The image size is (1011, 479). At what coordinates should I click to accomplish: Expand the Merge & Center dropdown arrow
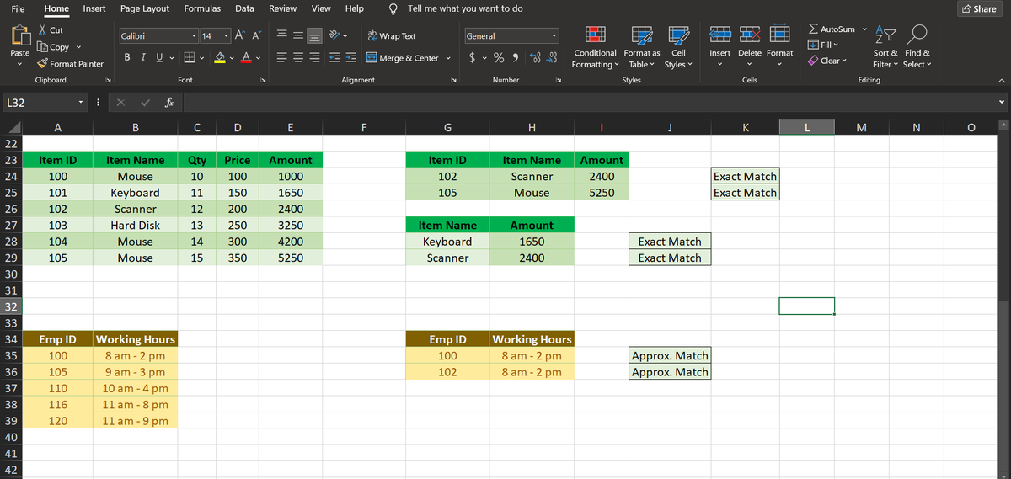pyautogui.click(x=447, y=58)
